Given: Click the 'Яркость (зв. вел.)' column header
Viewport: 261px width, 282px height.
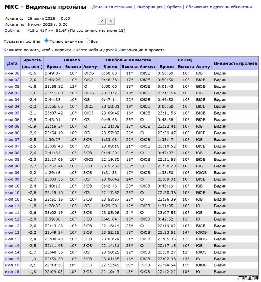Looking at the screenshot, I should 32,63.
